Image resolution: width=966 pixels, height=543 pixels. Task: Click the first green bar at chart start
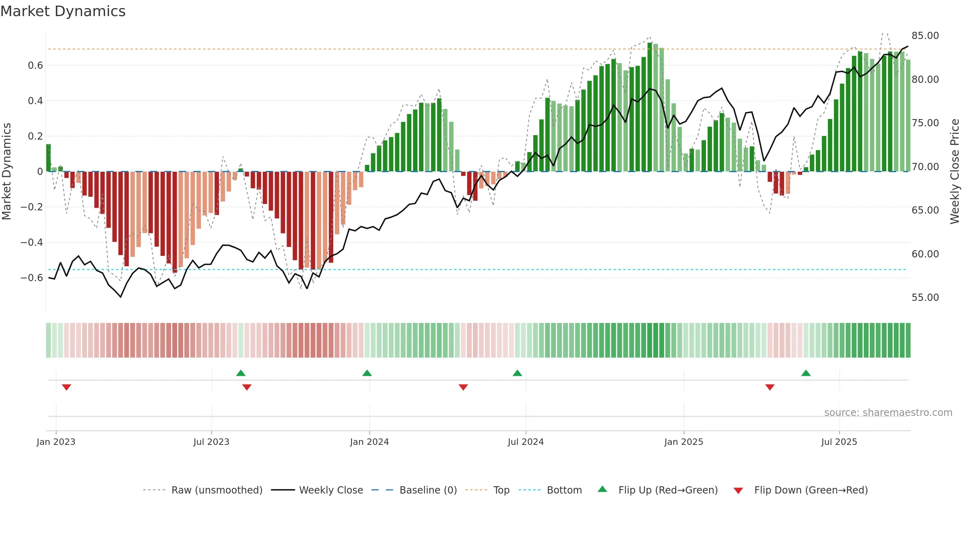tap(48, 158)
